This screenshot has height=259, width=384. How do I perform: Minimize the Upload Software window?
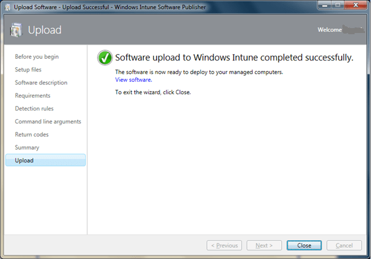tap(325, 5)
